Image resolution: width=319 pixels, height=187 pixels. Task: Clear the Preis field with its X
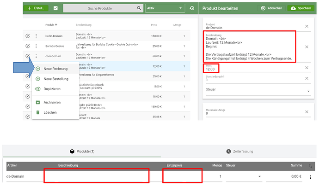click(x=307, y=68)
